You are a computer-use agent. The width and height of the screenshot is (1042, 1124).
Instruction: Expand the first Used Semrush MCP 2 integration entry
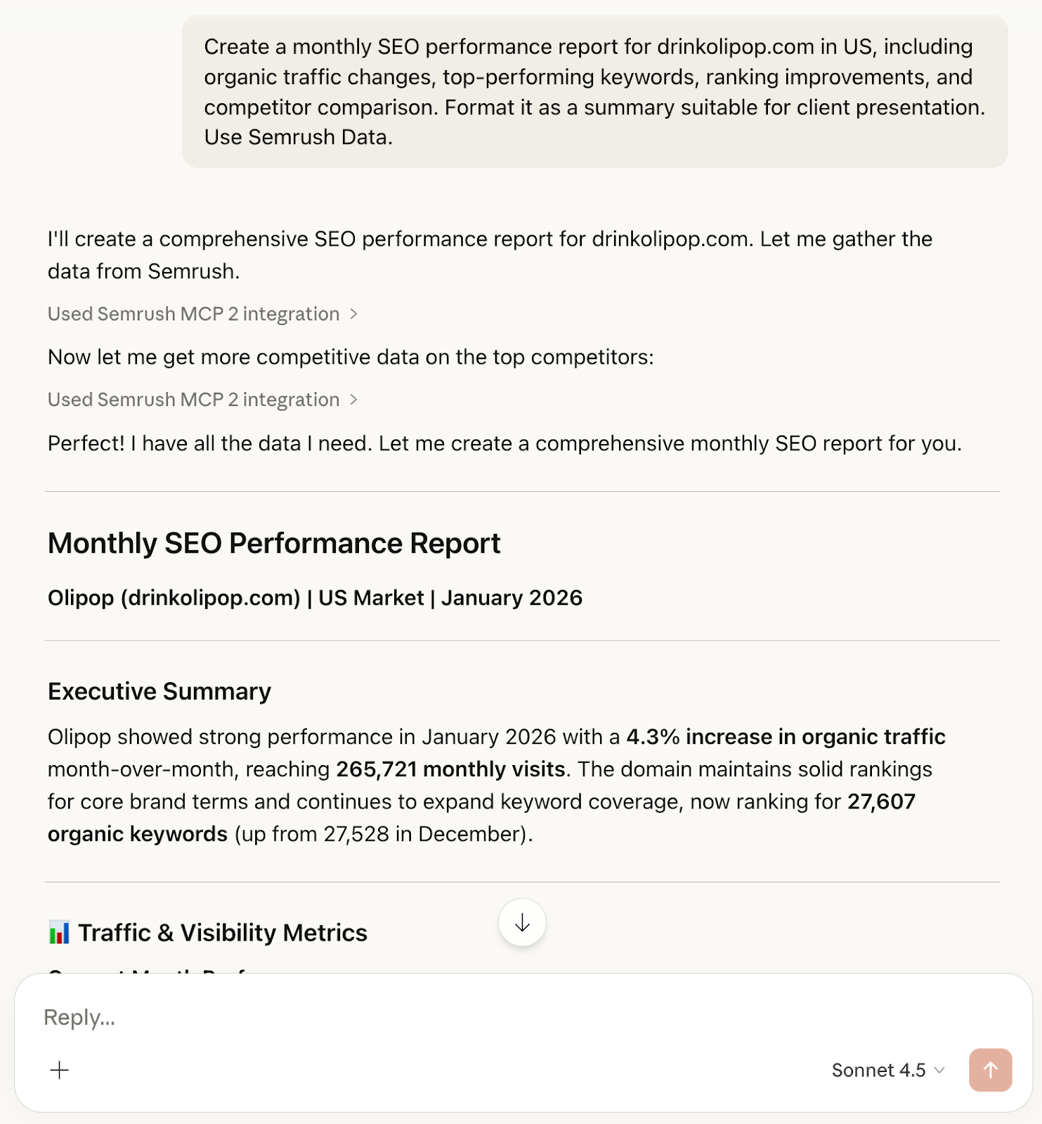pyautogui.click(x=195, y=314)
